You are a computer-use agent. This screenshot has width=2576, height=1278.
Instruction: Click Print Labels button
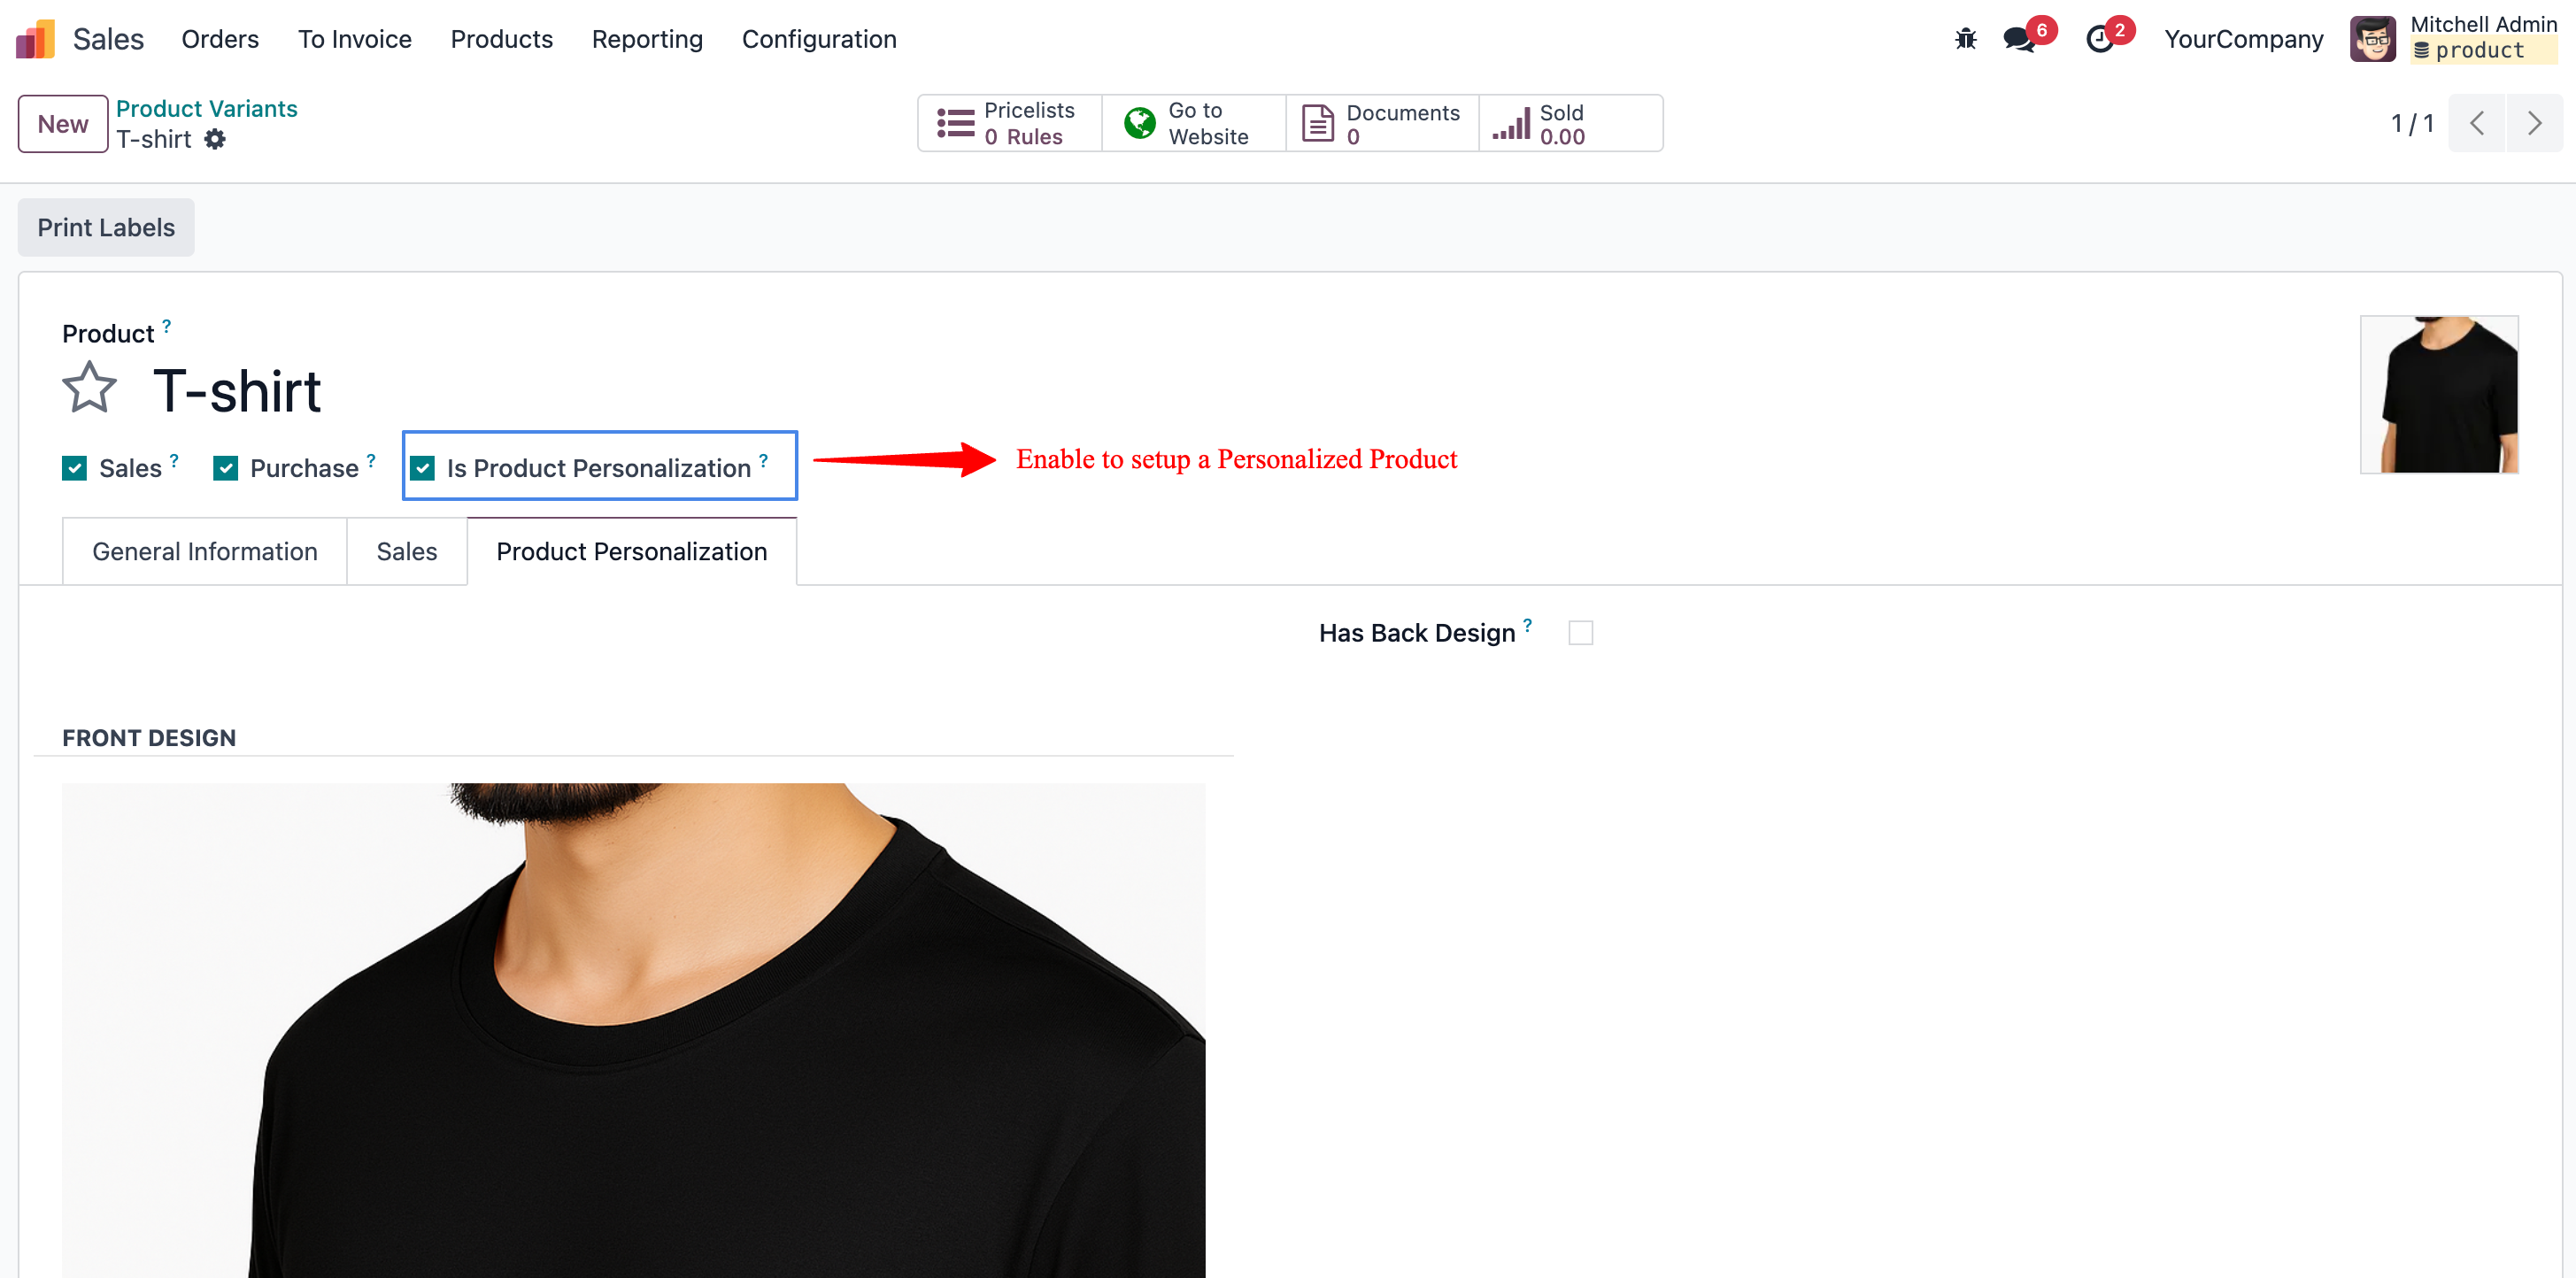106,227
